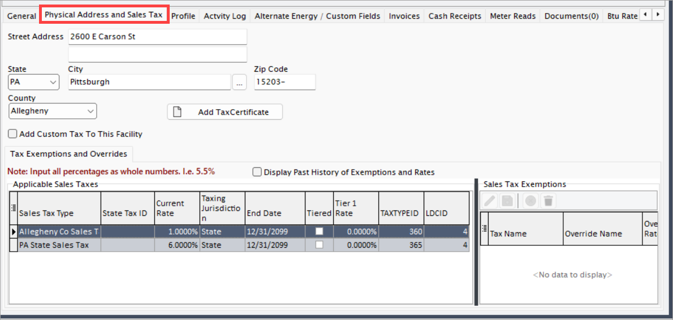The height and width of the screenshot is (320, 673).
Task: Expand the County dropdown showing Allegheny
Action: 53,111
